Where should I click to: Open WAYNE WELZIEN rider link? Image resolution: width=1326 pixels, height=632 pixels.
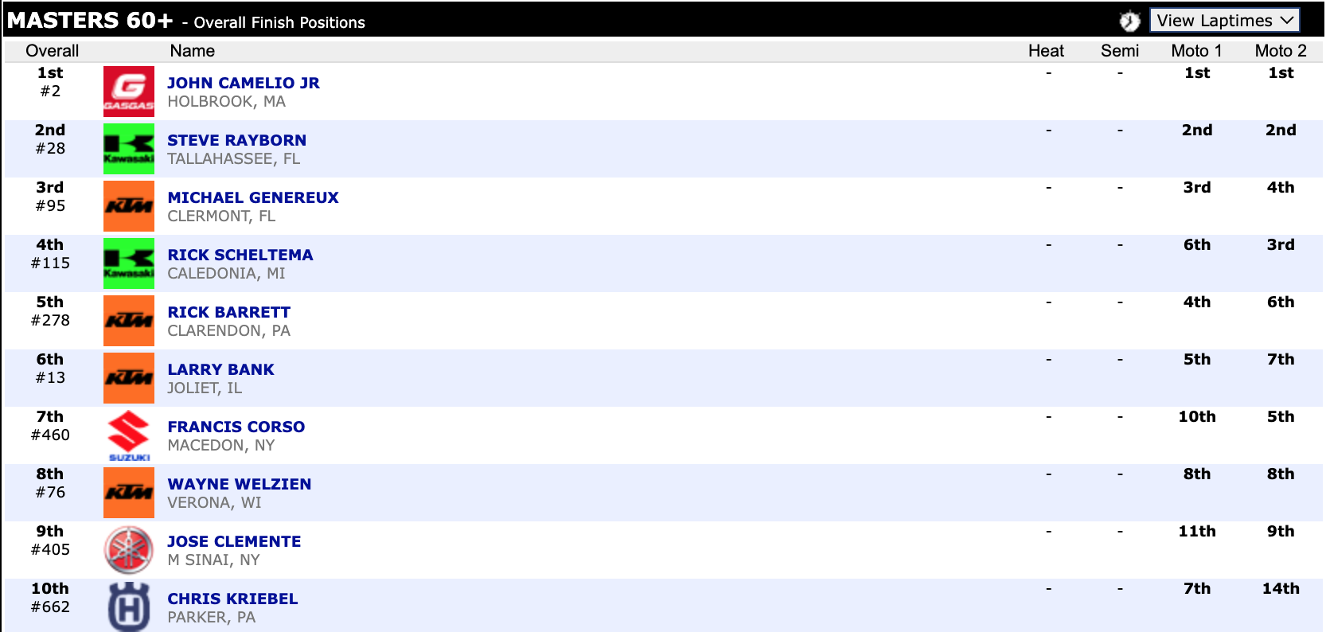[x=239, y=484]
